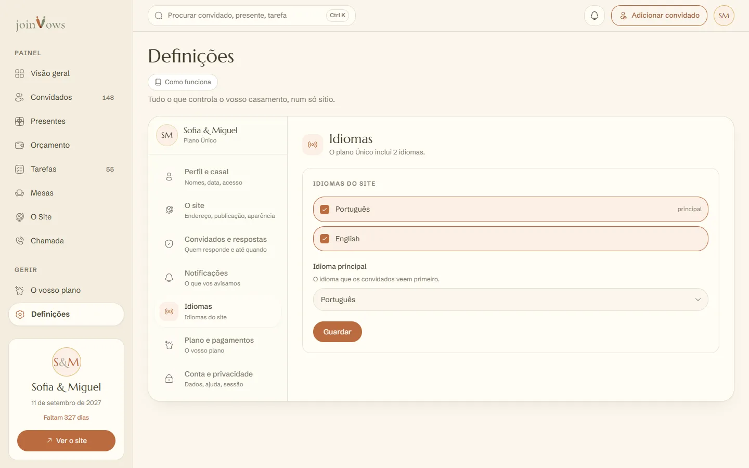The height and width of the screenshot is (468, 749).
Task: Click the O vosso plano crown icon
Action: tap(20, 291)
